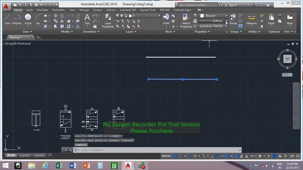Expand the Annotation panel
303x170 pixels.
[91, 32]
